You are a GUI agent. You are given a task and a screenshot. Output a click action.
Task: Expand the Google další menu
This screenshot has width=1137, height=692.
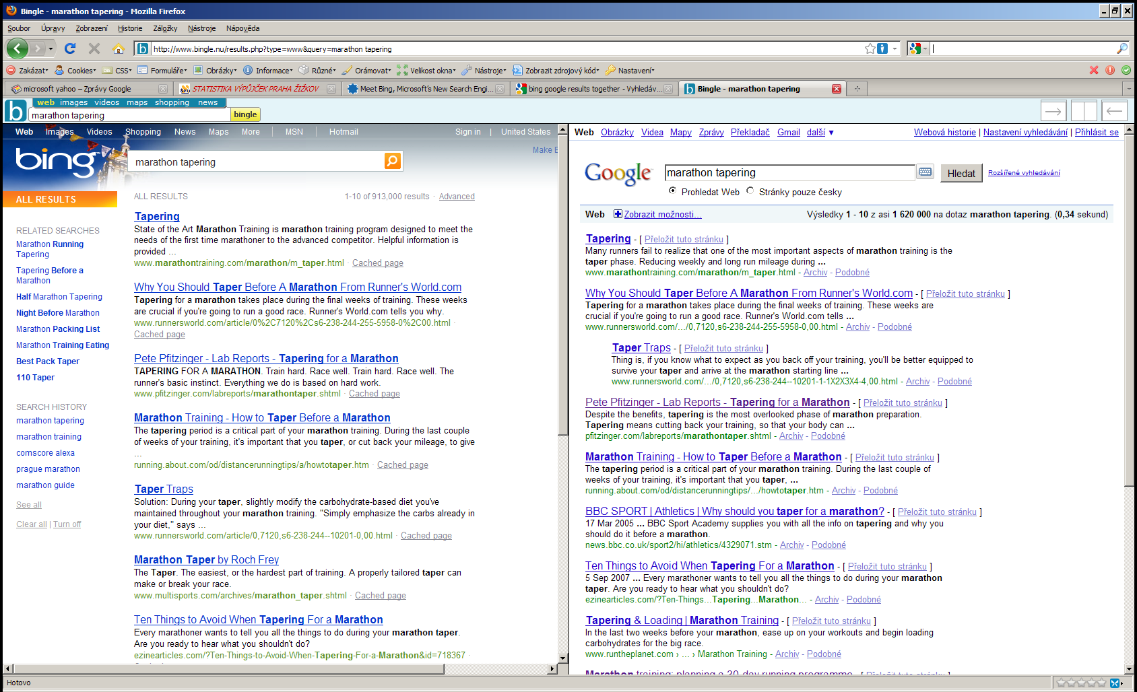tap(820, 132)
